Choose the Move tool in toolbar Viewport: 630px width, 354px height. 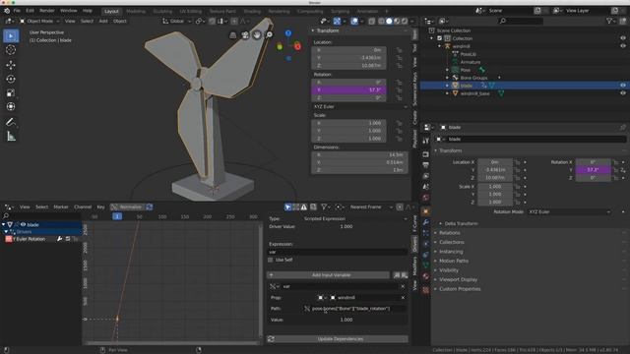pos(11,65)
